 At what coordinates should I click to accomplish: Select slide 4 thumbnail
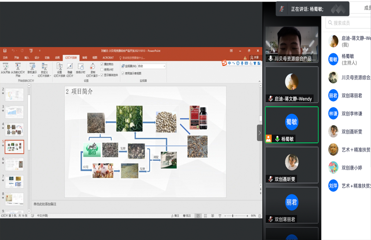tap(14, 129)
